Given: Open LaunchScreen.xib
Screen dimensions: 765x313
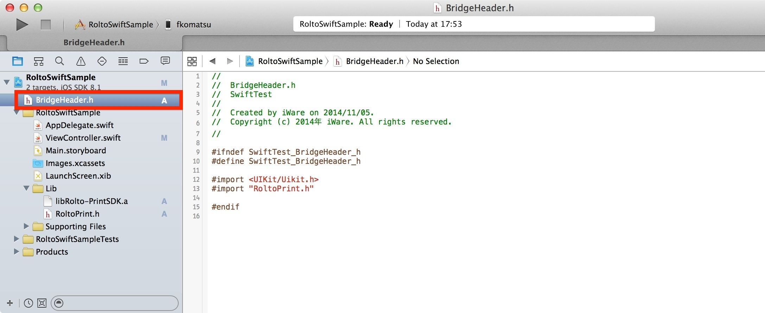Looking at the screenshot, I should tap(78, 176).
